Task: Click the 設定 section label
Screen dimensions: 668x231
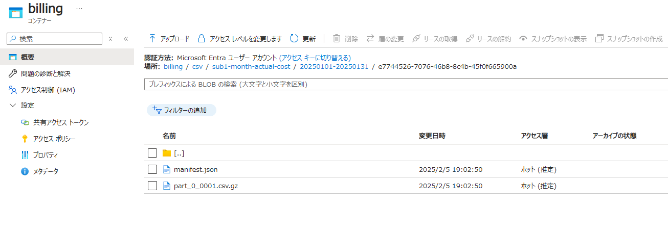Action: pyautogui.click(x=28, y=106)
